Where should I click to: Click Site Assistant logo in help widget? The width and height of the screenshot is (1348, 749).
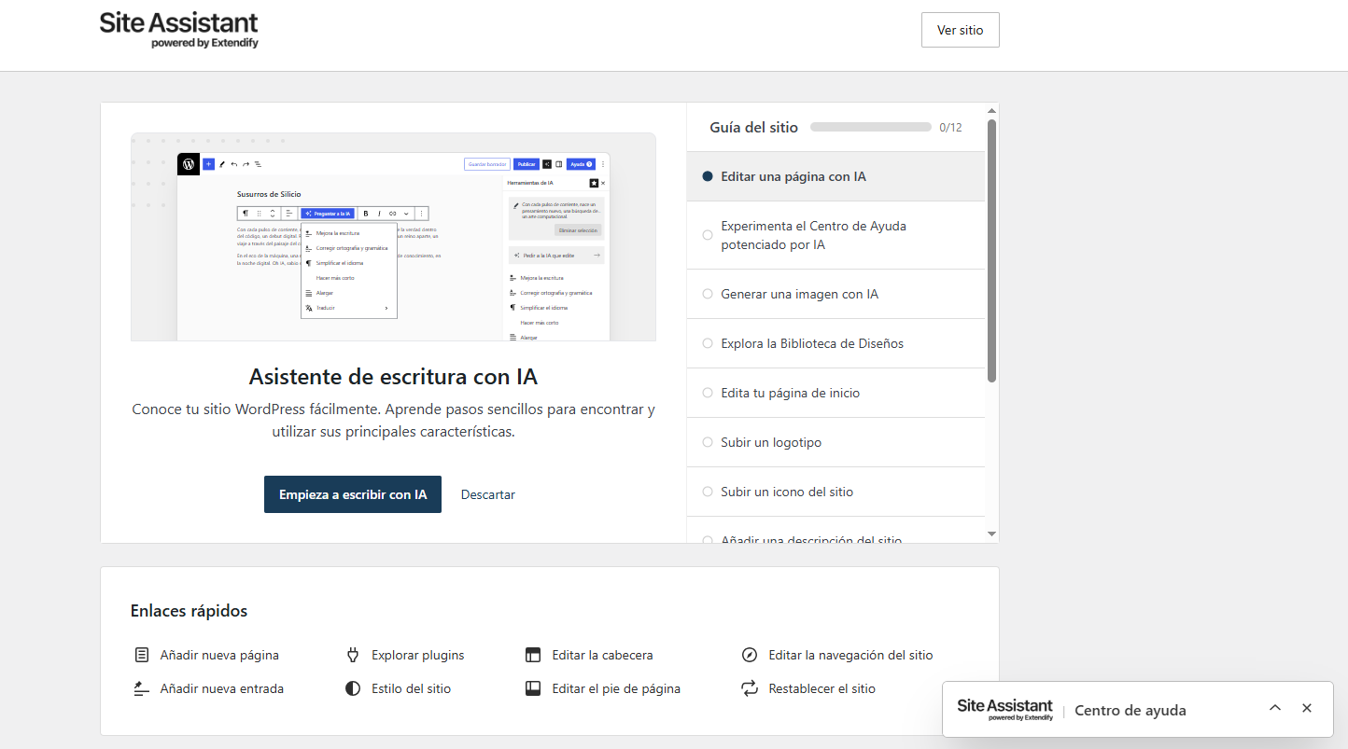click(1004, 710)
